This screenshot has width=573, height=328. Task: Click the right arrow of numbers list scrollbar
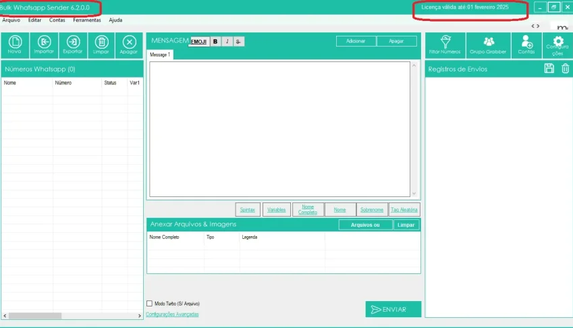[x=139, y=316]
